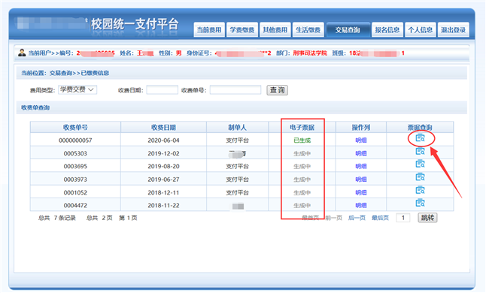Image resolution: width=486 pixels, height=293 pixels.
Task: Click 支付平台 in the 2020-06-04 row
Action: (x=237, y=140)
